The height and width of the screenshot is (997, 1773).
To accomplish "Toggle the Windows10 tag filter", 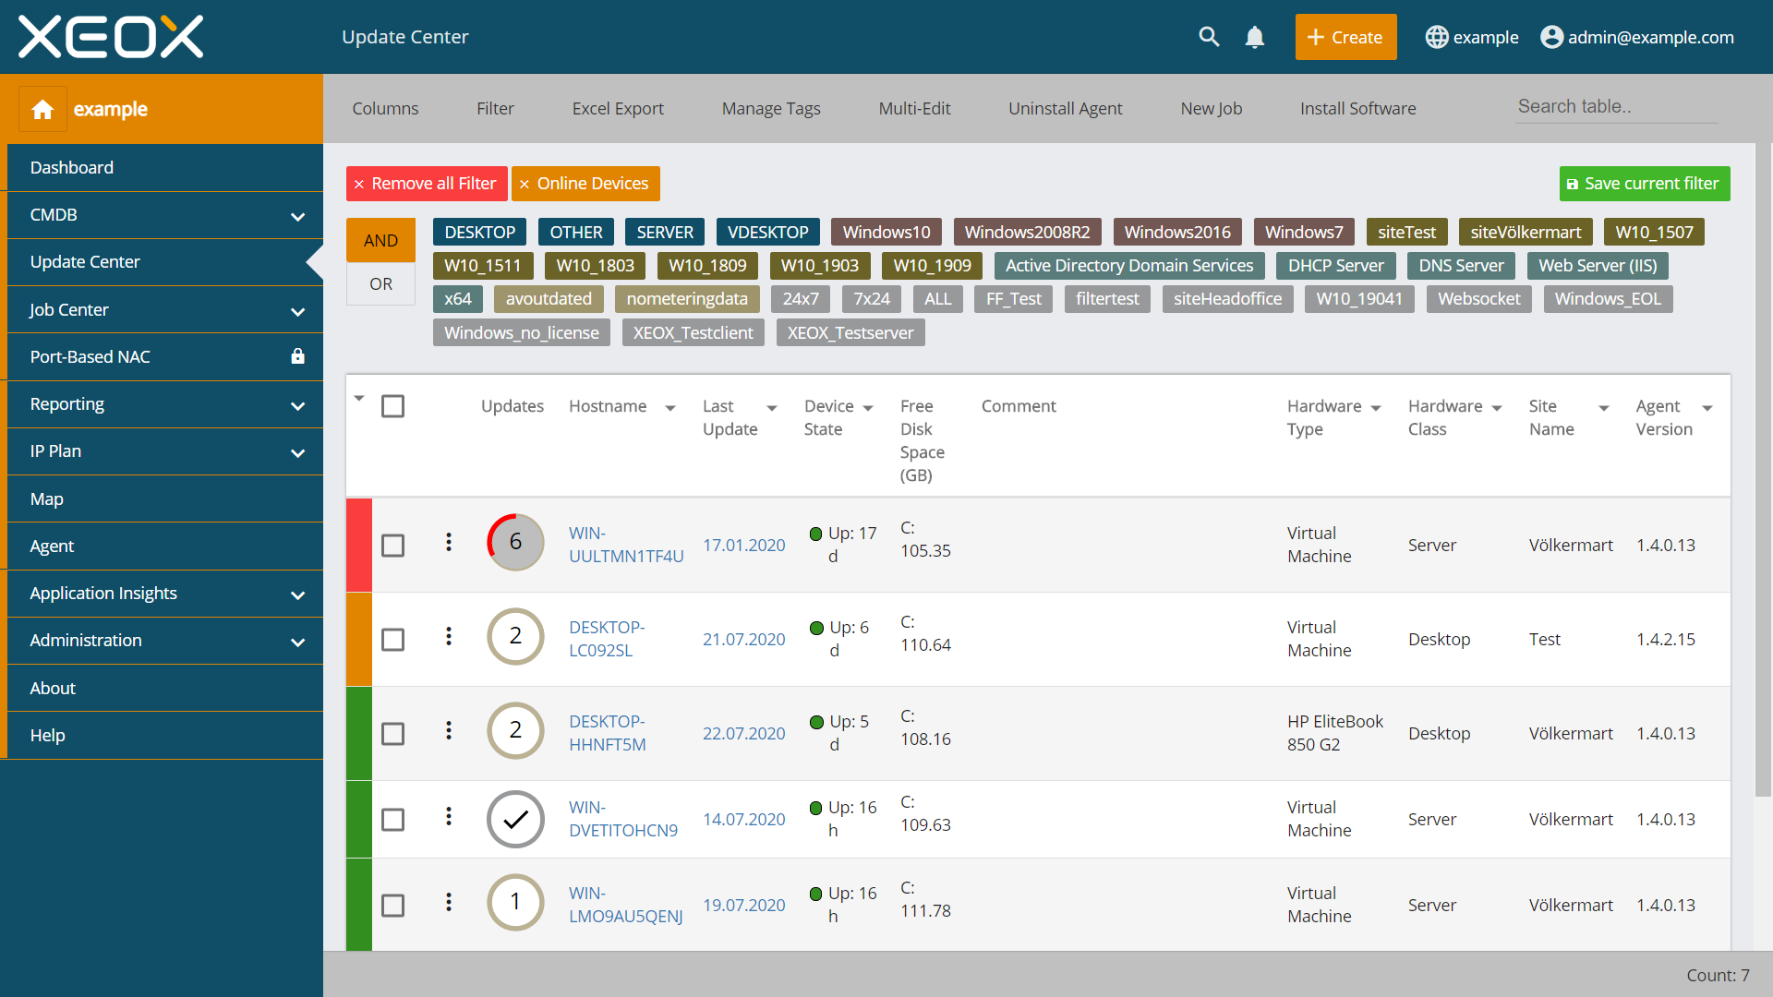I will pos(886,232).
